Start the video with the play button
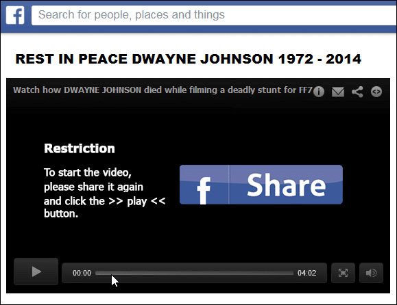The height and width of the screenshot is (305, 397). [36, 271]
